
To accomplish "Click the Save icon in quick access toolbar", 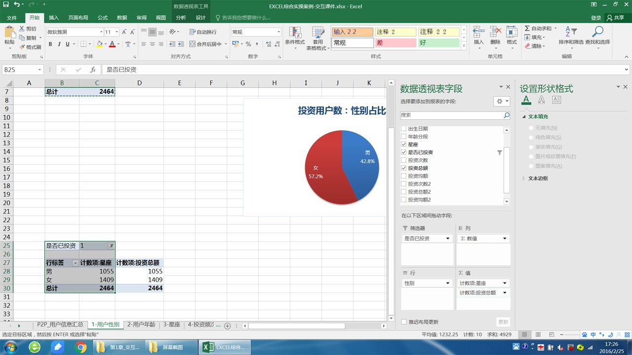I will [6, 5].
